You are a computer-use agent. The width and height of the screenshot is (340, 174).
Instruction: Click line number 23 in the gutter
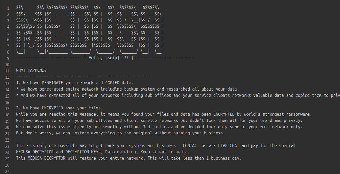coord(7,145)
